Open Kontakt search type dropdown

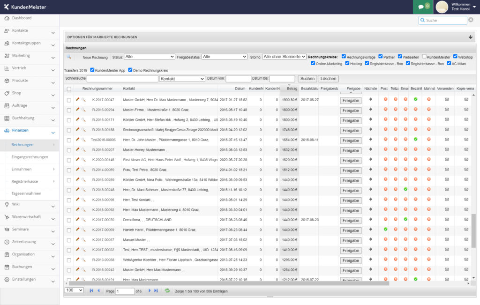(182, 79)
